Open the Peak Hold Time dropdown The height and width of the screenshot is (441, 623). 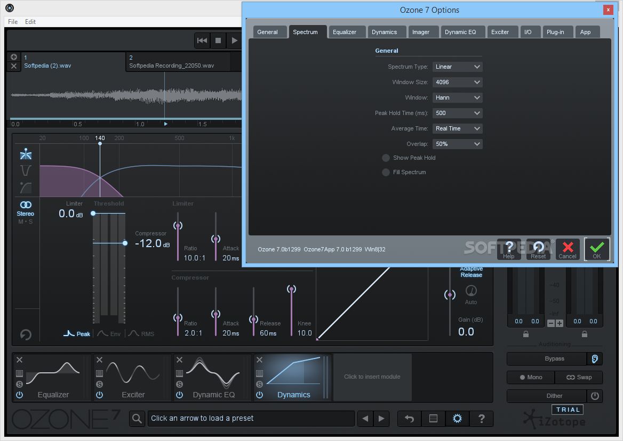[x=457, y=113]
